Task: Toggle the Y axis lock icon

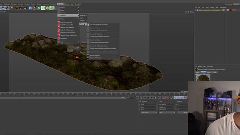Action: click(3, 8)
